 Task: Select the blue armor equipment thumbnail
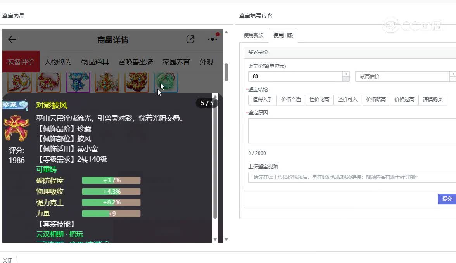[78, 82]
